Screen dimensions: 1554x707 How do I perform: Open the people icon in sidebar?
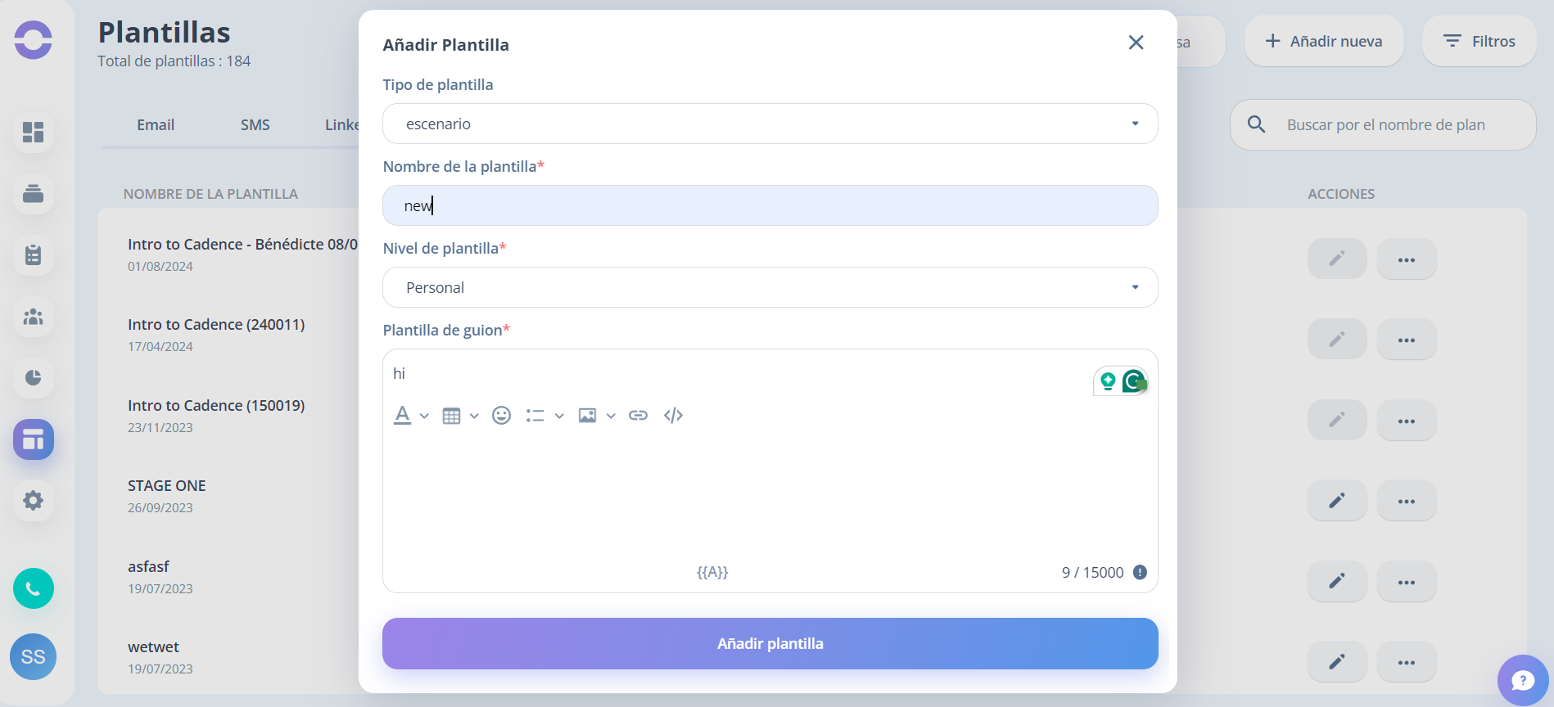click(x=34, y=317)
